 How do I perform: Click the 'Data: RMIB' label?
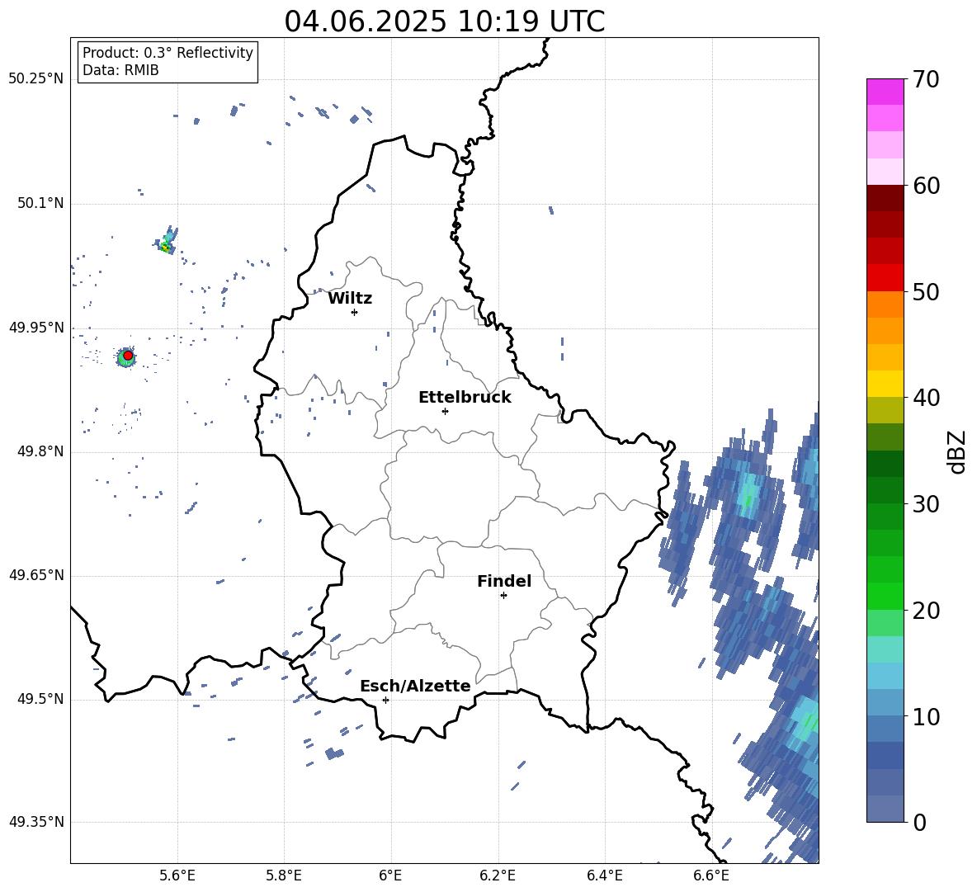tap(120, 70)
